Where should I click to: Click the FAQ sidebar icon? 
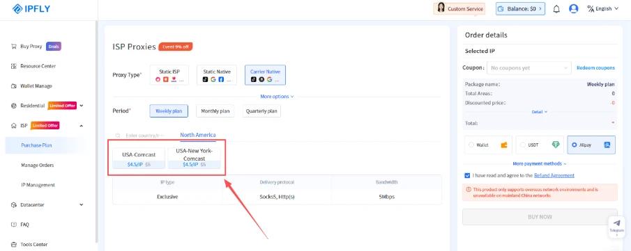click(x=13, y=225)
